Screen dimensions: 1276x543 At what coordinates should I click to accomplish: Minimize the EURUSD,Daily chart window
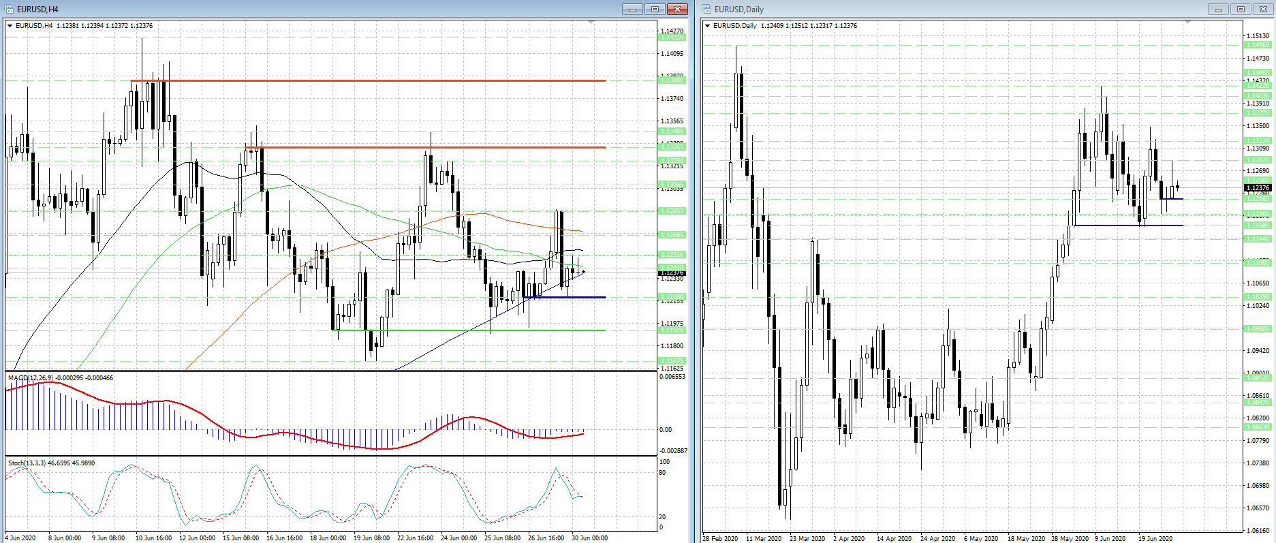(x=1218, y=9)
